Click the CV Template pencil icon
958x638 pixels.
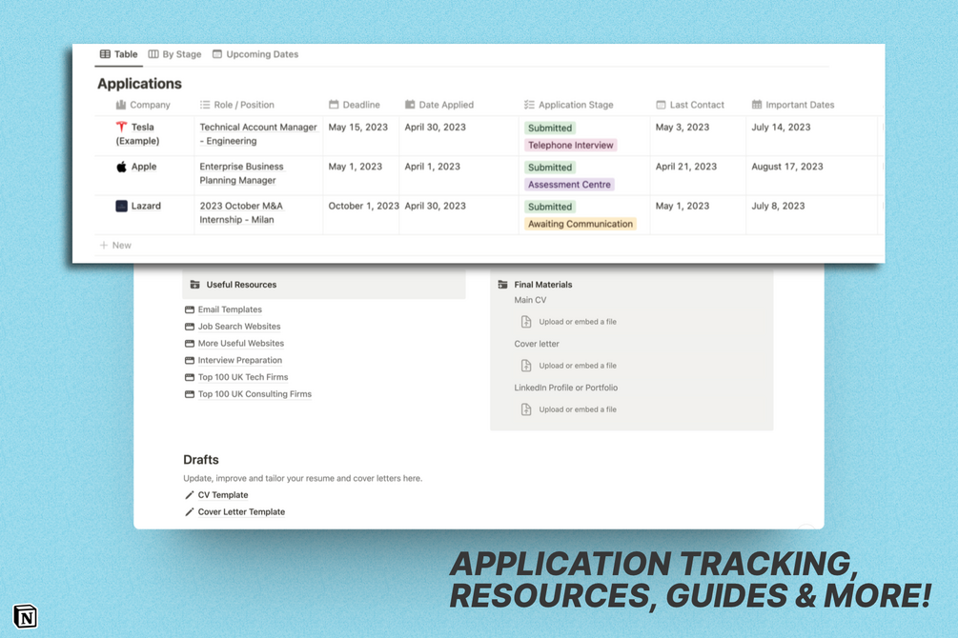pos(190,495)
